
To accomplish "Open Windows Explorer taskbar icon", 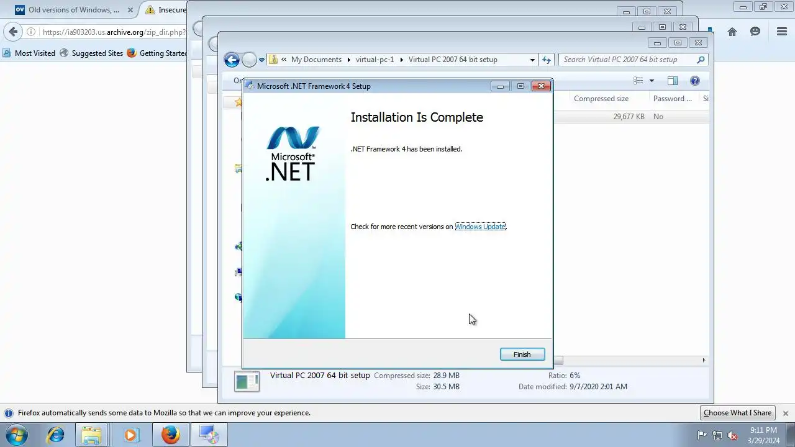I will pyautogui.click(x=92, y=435).
